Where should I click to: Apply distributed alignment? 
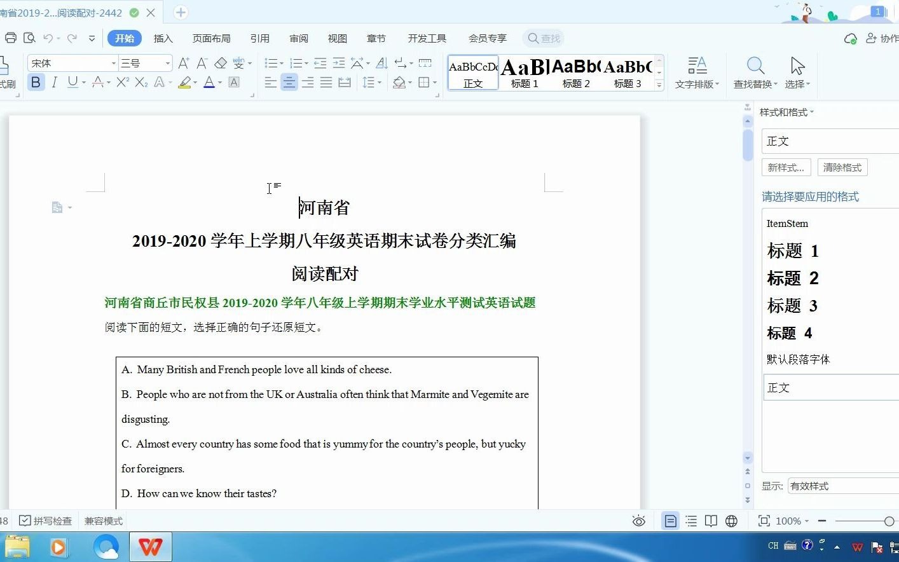click(345, 82)
